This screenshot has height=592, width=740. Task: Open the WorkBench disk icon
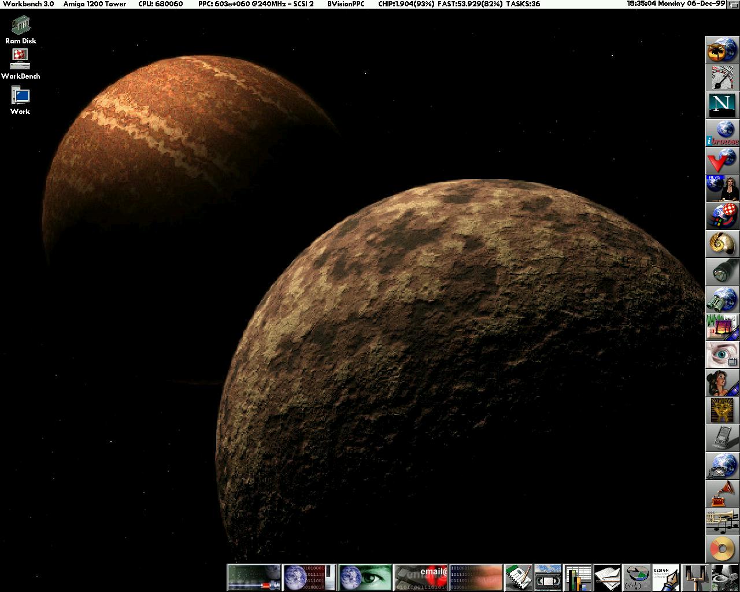[20, 59]
